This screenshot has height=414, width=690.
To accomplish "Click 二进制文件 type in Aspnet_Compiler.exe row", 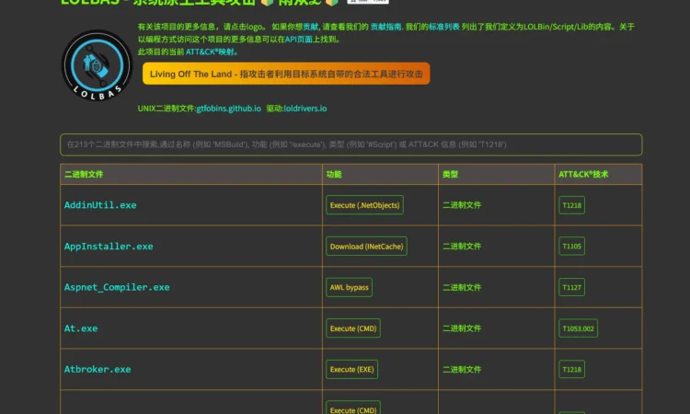I will coord(462,287).
